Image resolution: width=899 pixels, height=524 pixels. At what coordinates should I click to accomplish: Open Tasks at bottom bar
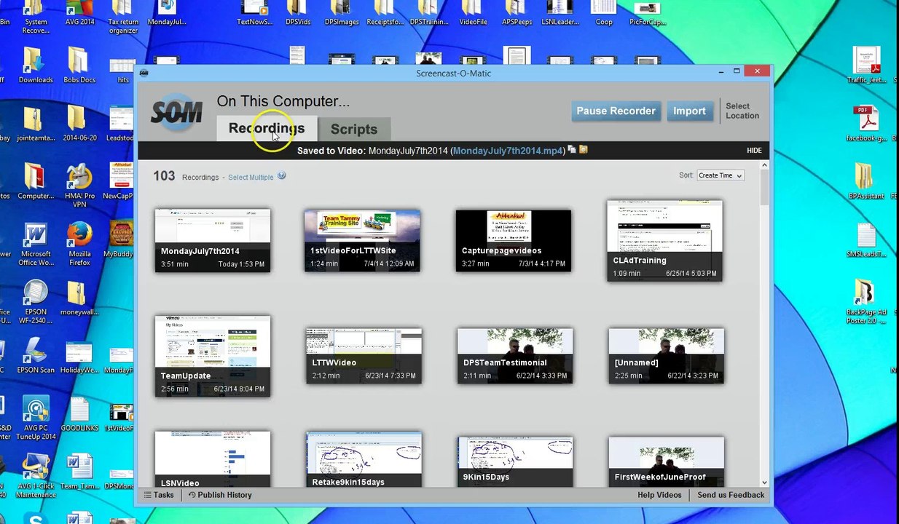tap(159, 495)
